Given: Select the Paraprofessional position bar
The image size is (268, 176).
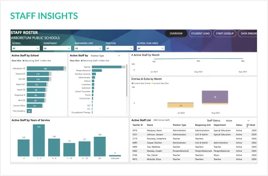Looking at the screenshot, I should [x=97, y=71].
